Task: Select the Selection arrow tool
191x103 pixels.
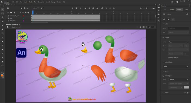Action: [2, 9]
